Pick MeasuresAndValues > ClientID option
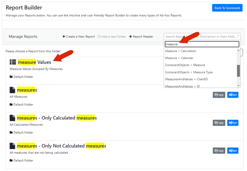The height and width of the screenshot is (171, 247). (x=186, y=79)
